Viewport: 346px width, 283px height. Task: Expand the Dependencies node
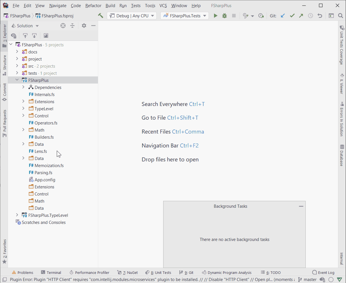23,87
